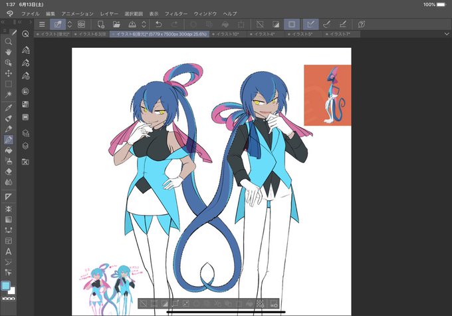Open the Brush size panel icon
The height and width of the screenshot is (316, 452).
click(x=25, y=76)
